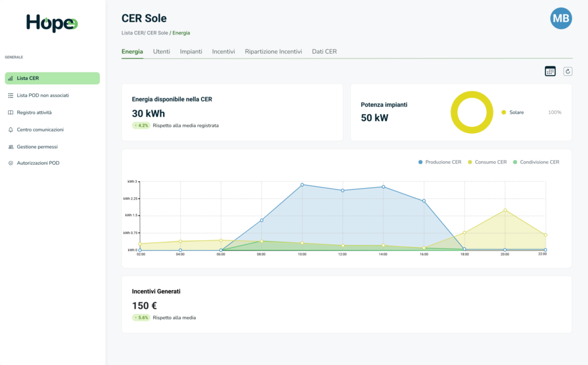
Task: Click the list icon beside Lista POD non associati
Action: pyautogui.click(x=11, y=95)
